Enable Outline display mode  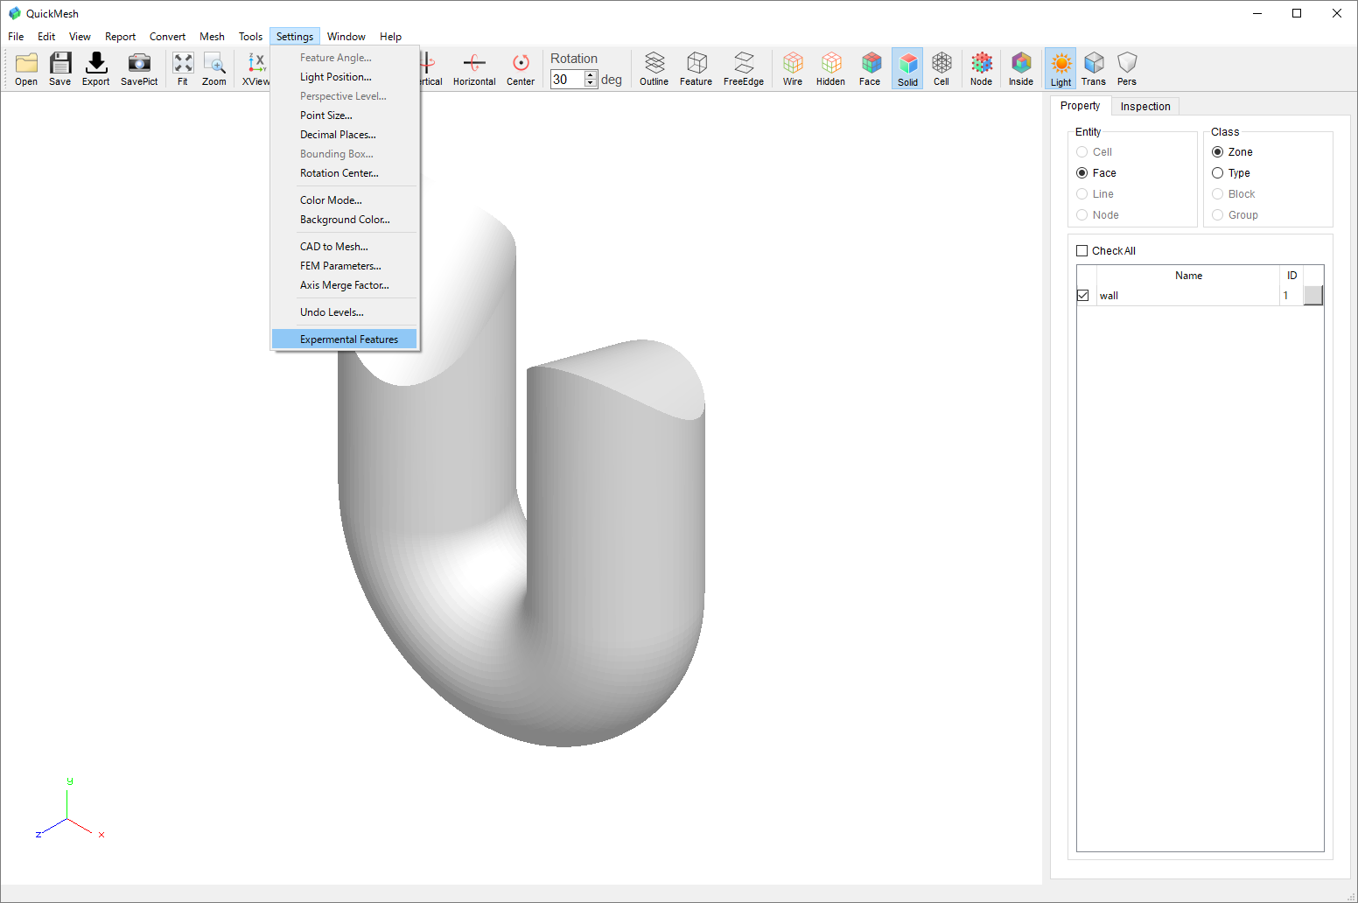tap(654, 68)
